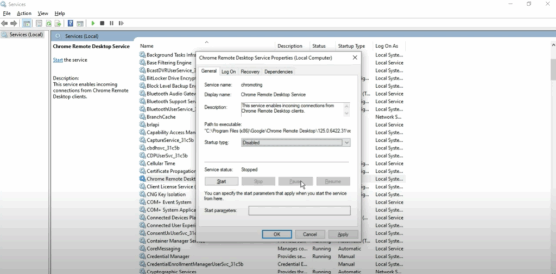Click the Pause Service toolbar icon
The width and height of the screenshot is (556, 274).
[111, 23]
